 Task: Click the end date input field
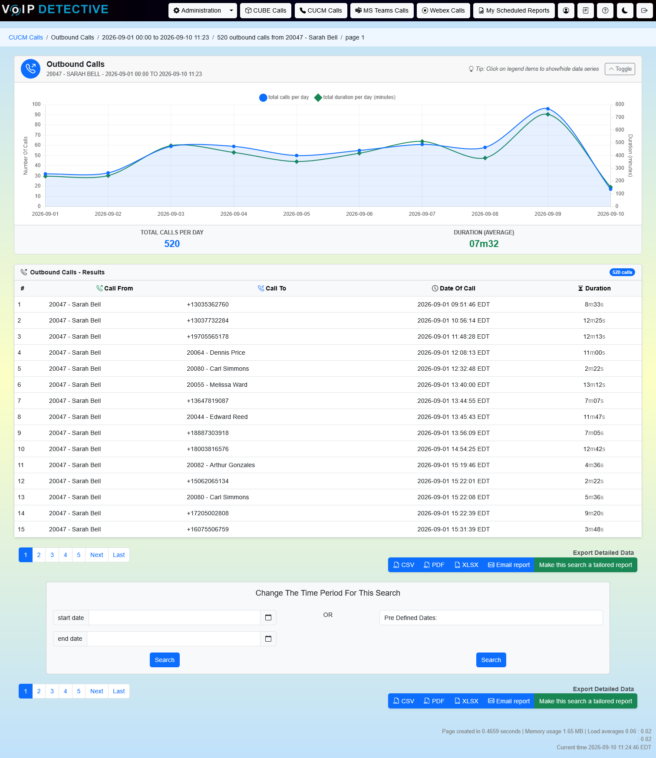174,639
